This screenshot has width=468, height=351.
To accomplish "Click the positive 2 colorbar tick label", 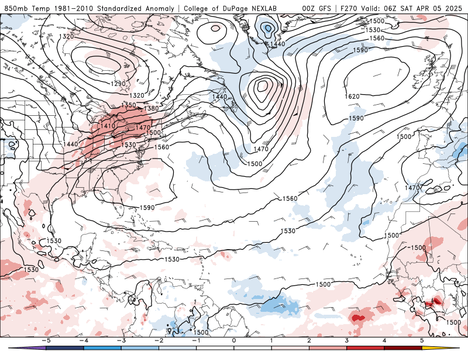I will (x=309, y=340).
